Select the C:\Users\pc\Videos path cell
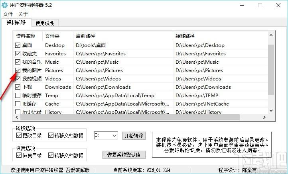The image size is (288, 174). pos(98,79)
